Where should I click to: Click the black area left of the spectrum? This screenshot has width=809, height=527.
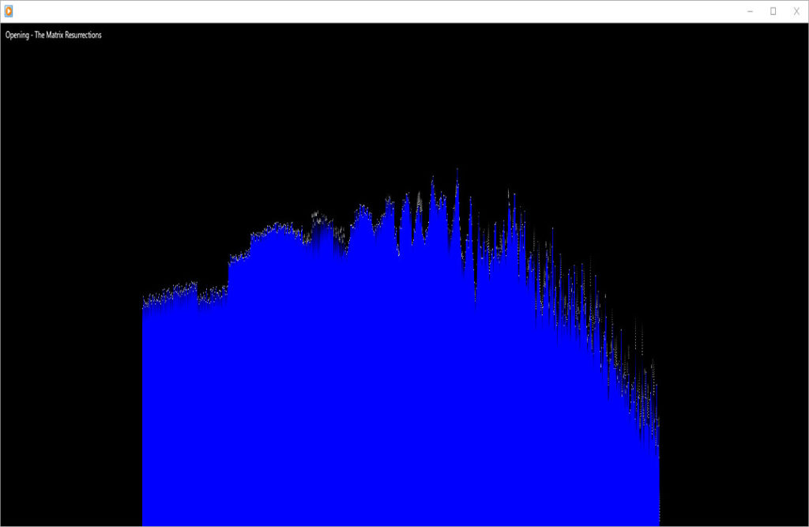coord(71,316)
